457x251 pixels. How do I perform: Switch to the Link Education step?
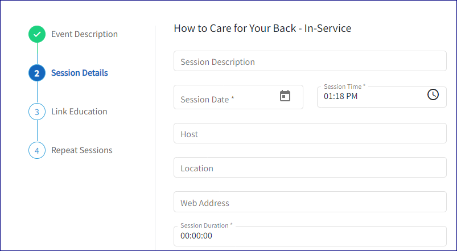79,112
